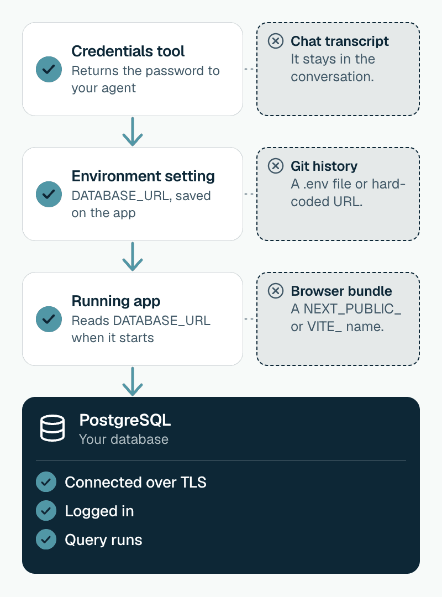Select the 'Query runs' label
This screenshot has width=442, height=597.
coord(103,540)
